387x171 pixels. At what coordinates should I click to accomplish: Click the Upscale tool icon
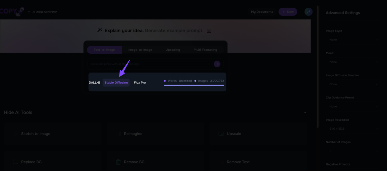(x=221, y=134)
